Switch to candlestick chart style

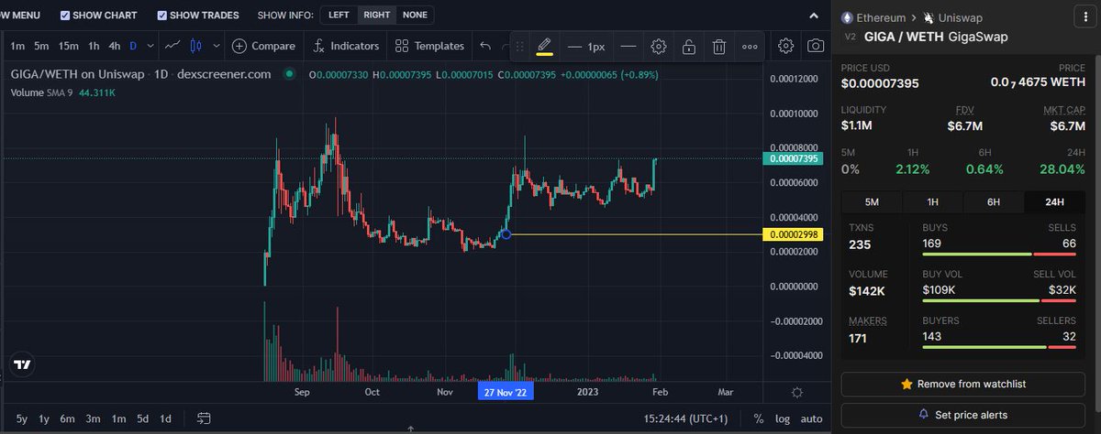(195, 46)
